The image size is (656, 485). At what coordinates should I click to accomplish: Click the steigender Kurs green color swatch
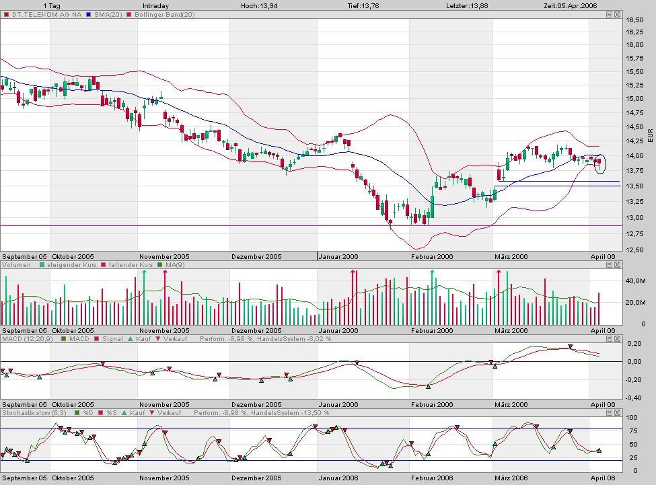41,265
